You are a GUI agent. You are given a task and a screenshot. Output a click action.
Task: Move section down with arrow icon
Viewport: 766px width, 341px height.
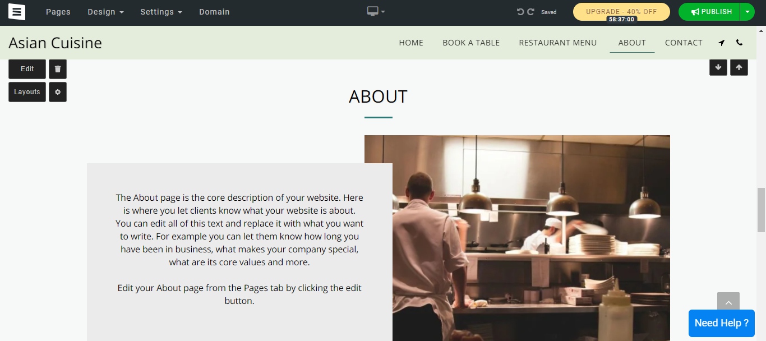tap(718, 67)
